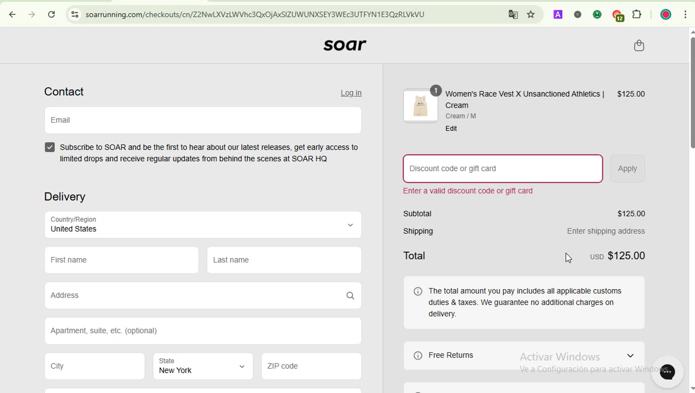The height and width of the screenshot is (393, 695).
Task: Click the City input field
Action: coord(95,366)
